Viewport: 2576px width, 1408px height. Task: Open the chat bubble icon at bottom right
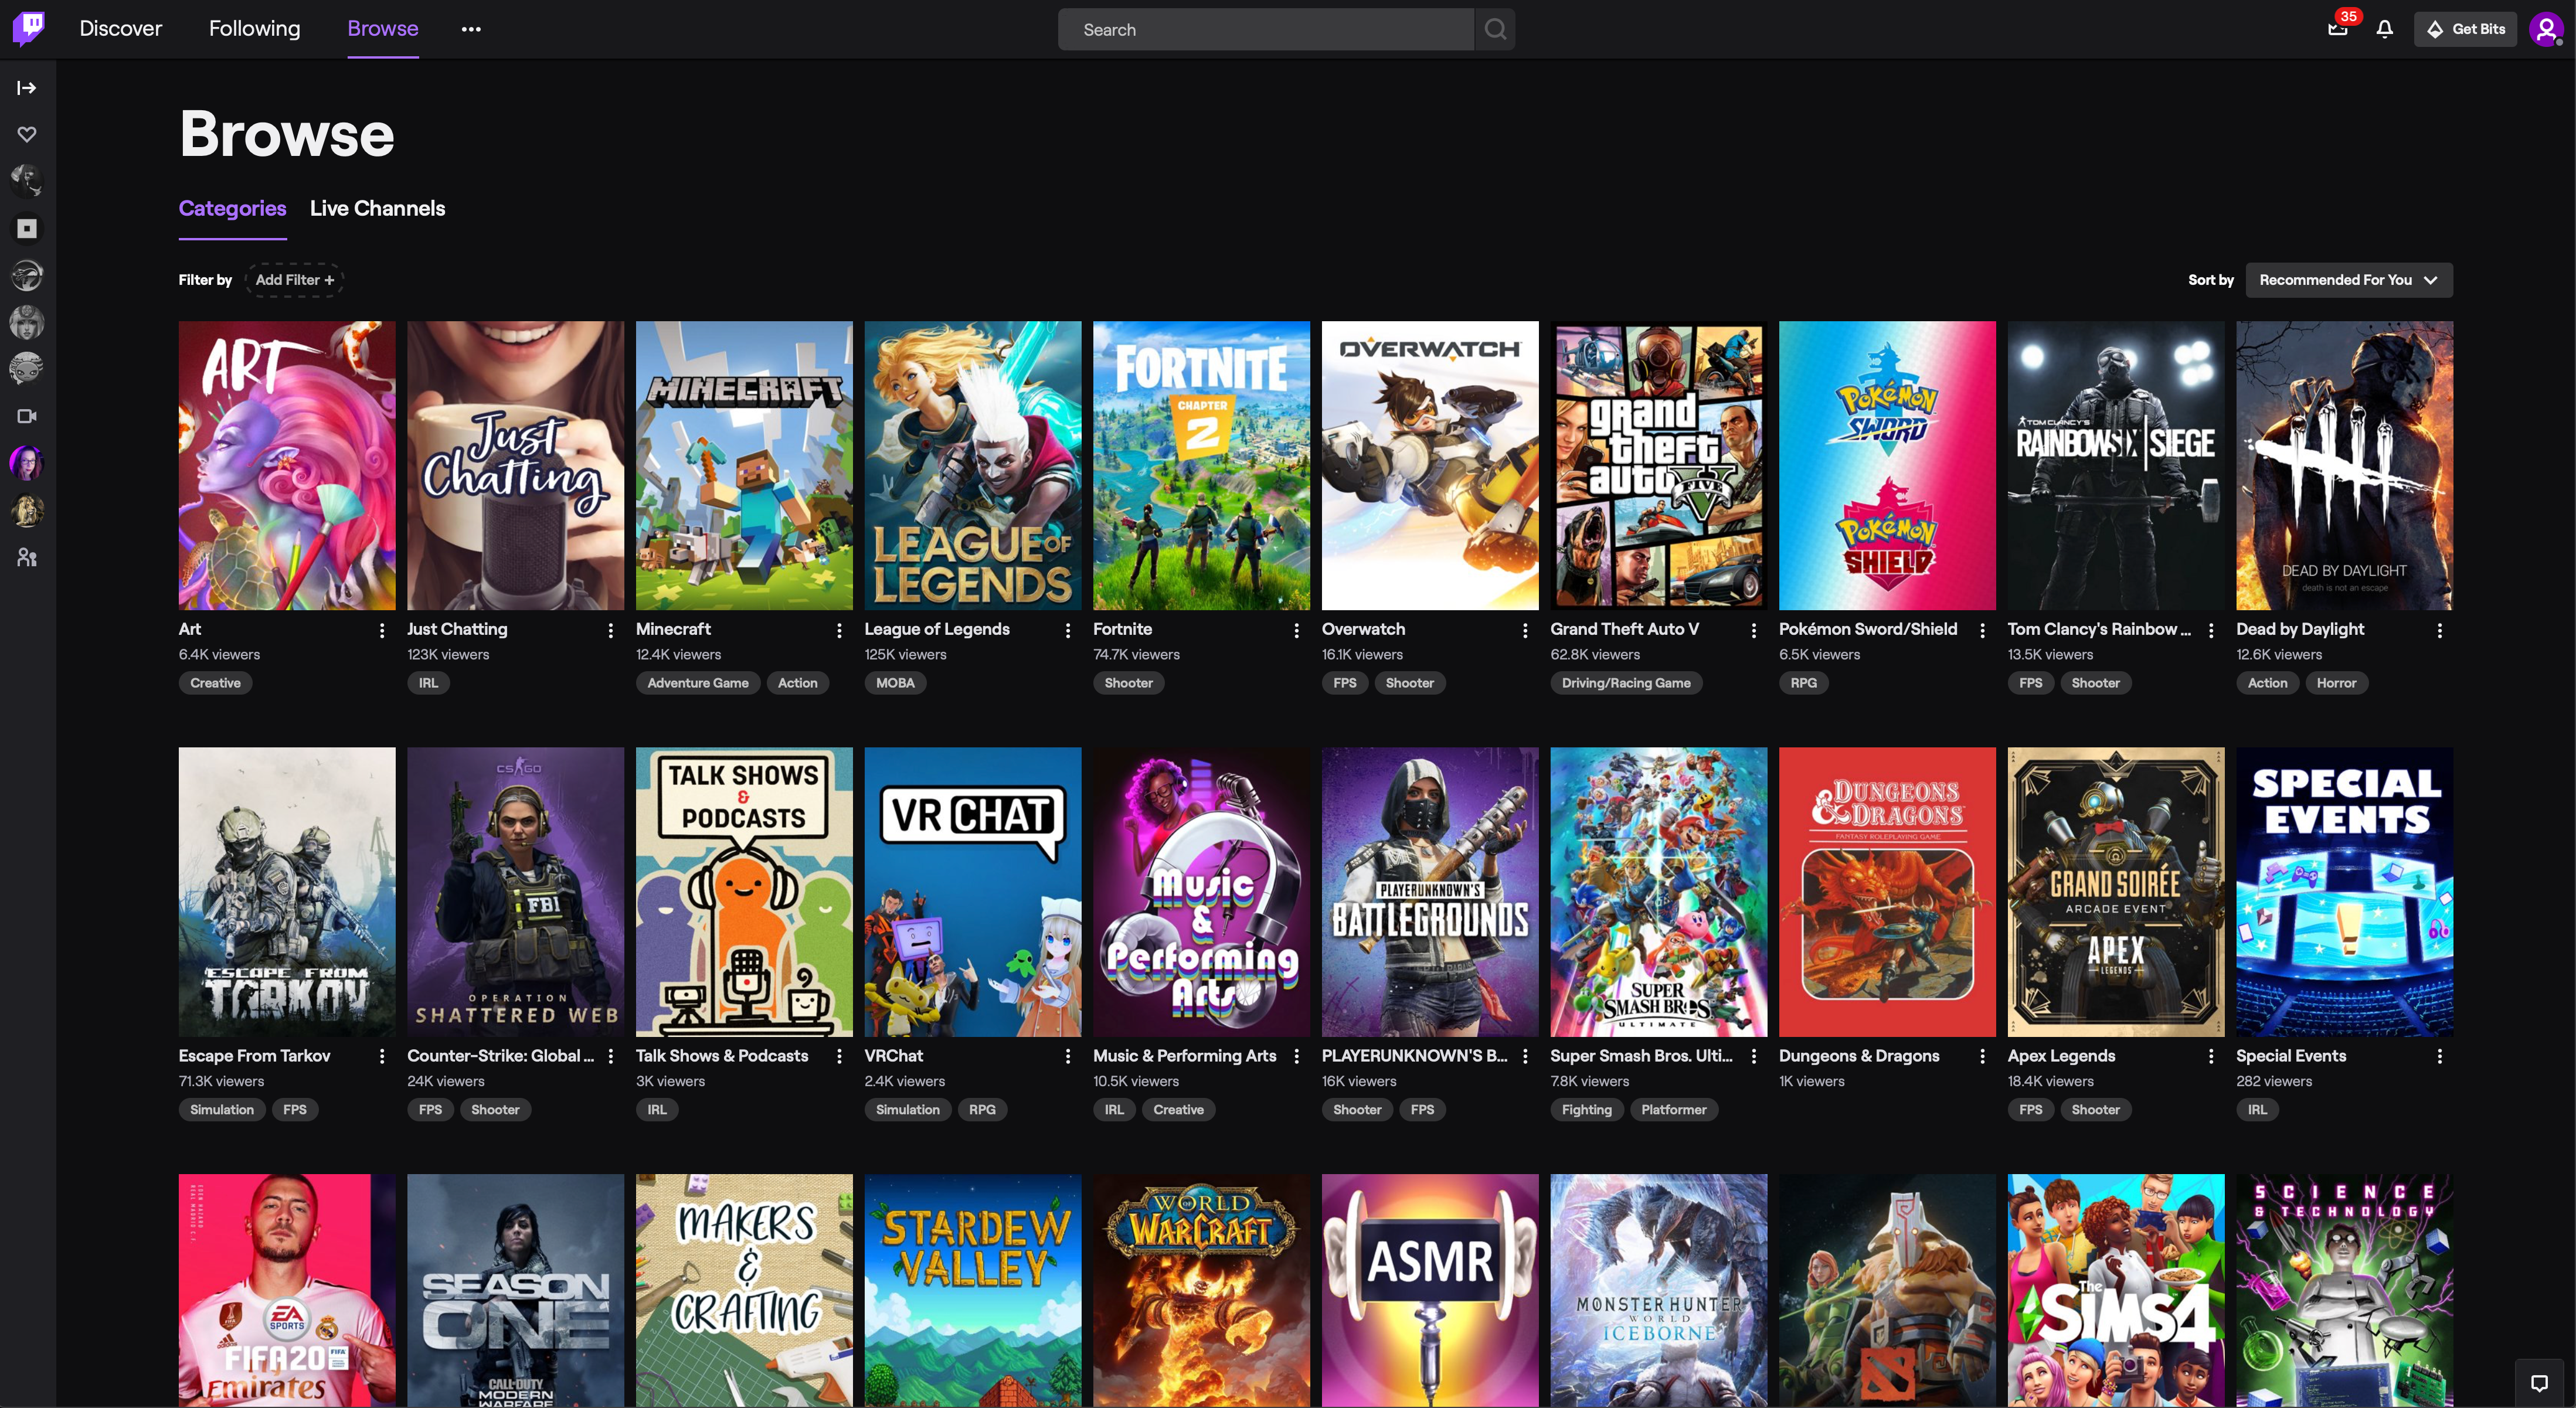[x=2539, y=1383]
